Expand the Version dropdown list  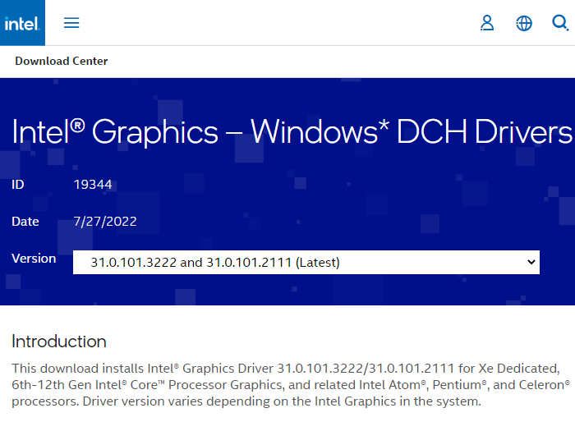[x=306, y=262]
